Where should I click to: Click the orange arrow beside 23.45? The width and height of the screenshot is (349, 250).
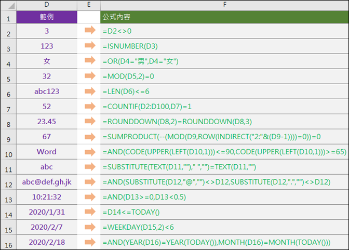coord(90,121)
